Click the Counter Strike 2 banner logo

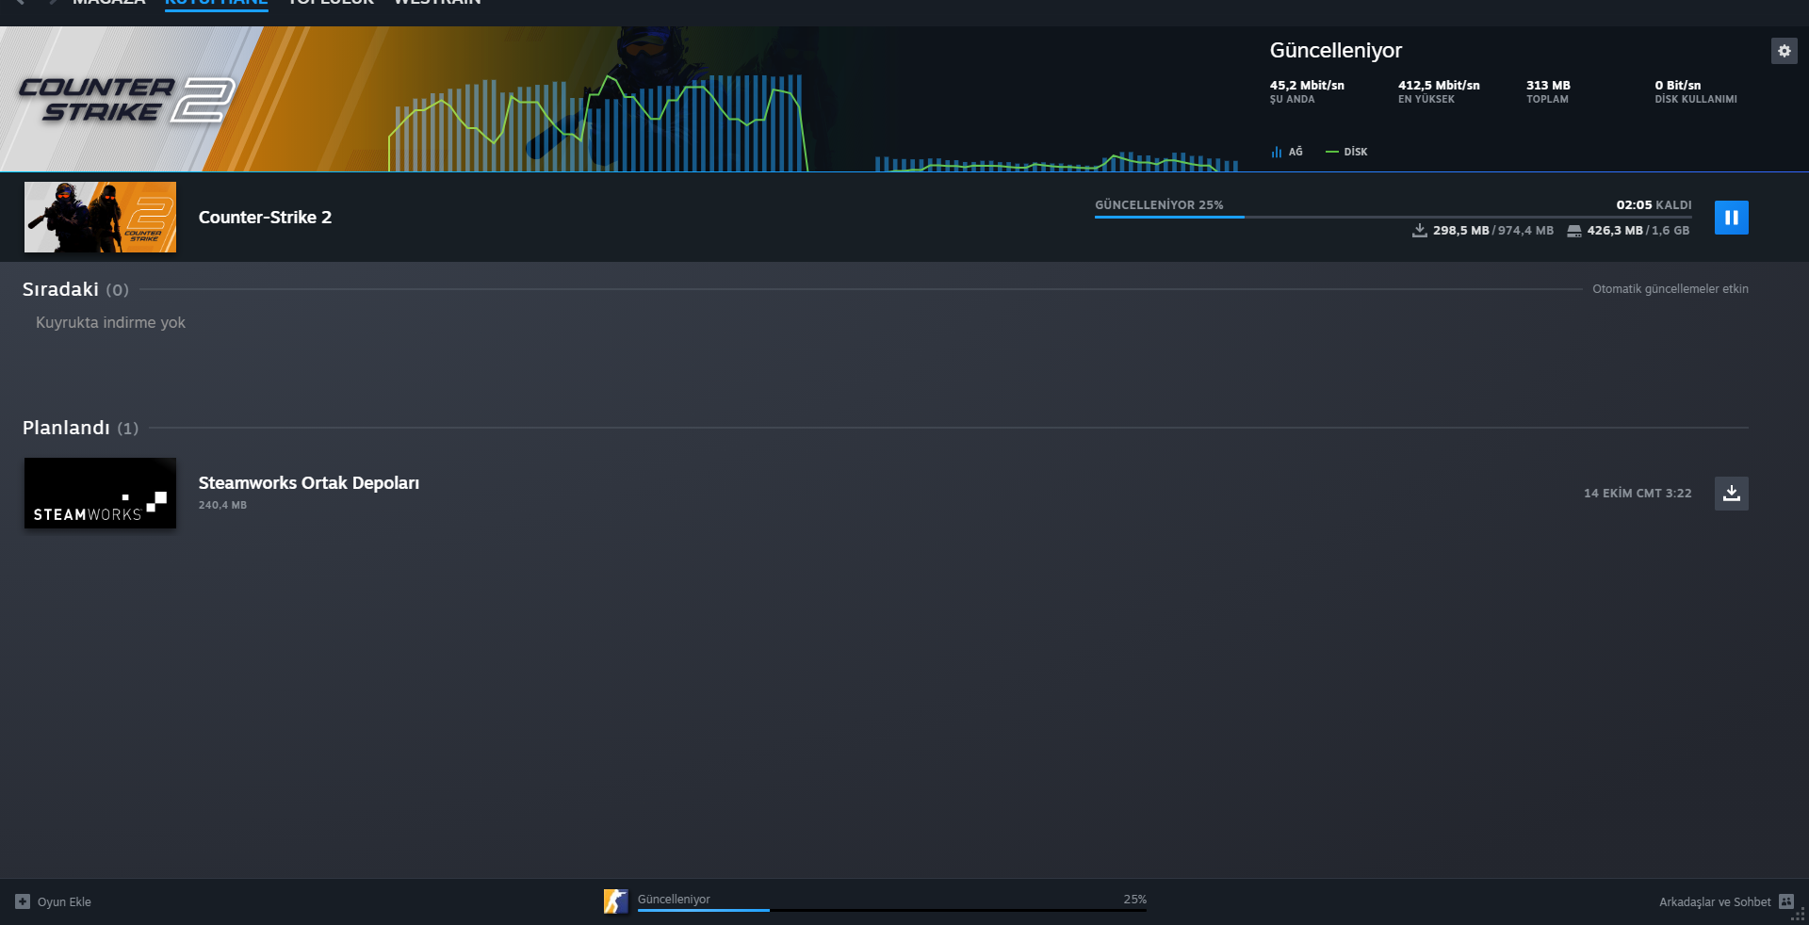(127, 100)
